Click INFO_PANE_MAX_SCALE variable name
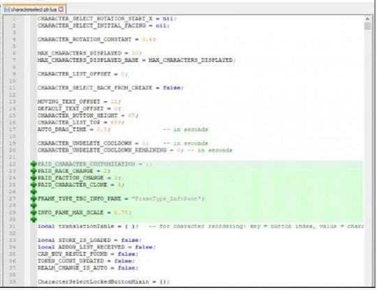The image size is (377, 290). tap(71, 213)
